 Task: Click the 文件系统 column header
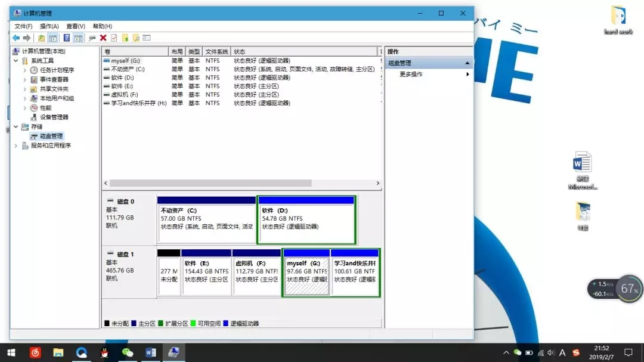click(216, 51)
